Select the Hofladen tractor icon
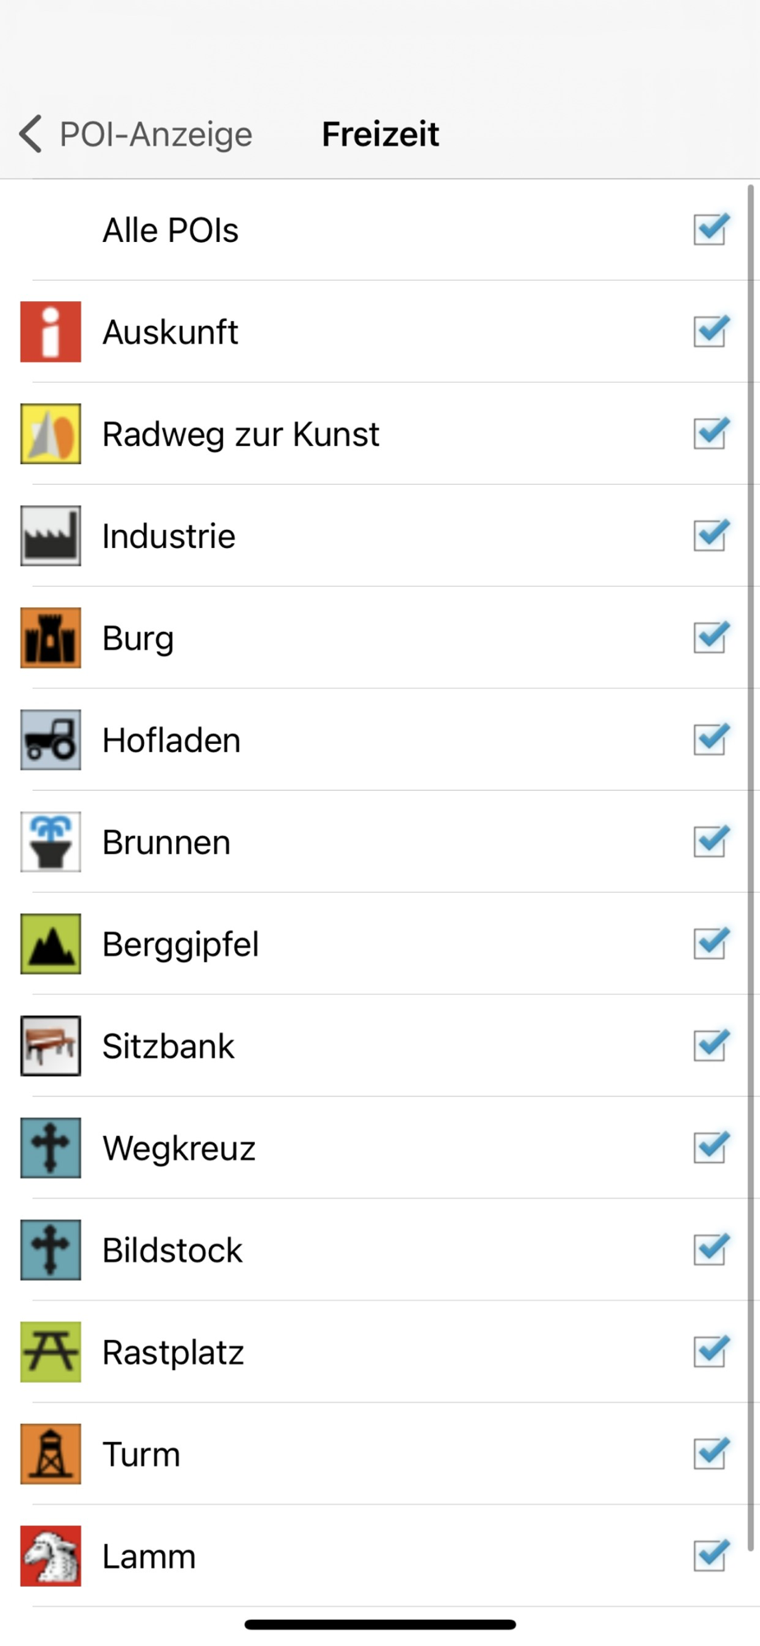Image resolution: width=760 pixels, height=1646 pixels. click(51, 741)
